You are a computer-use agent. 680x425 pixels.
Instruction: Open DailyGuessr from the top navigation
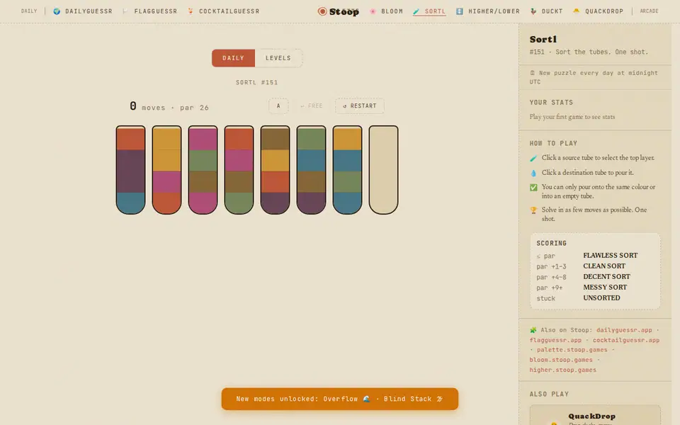pyautogui.click(x=82, y=11)
